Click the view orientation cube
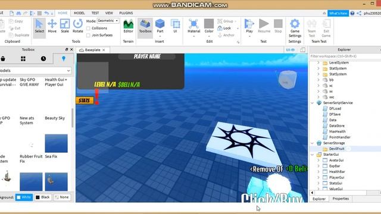Viewport: 381px width, 214px height. coord(287,80)
